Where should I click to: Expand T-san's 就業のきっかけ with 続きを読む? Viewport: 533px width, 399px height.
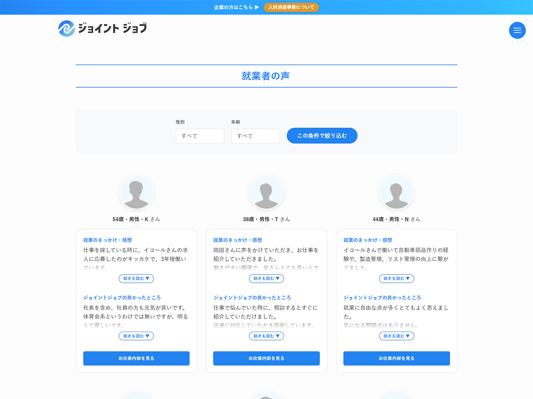[266, 278]
